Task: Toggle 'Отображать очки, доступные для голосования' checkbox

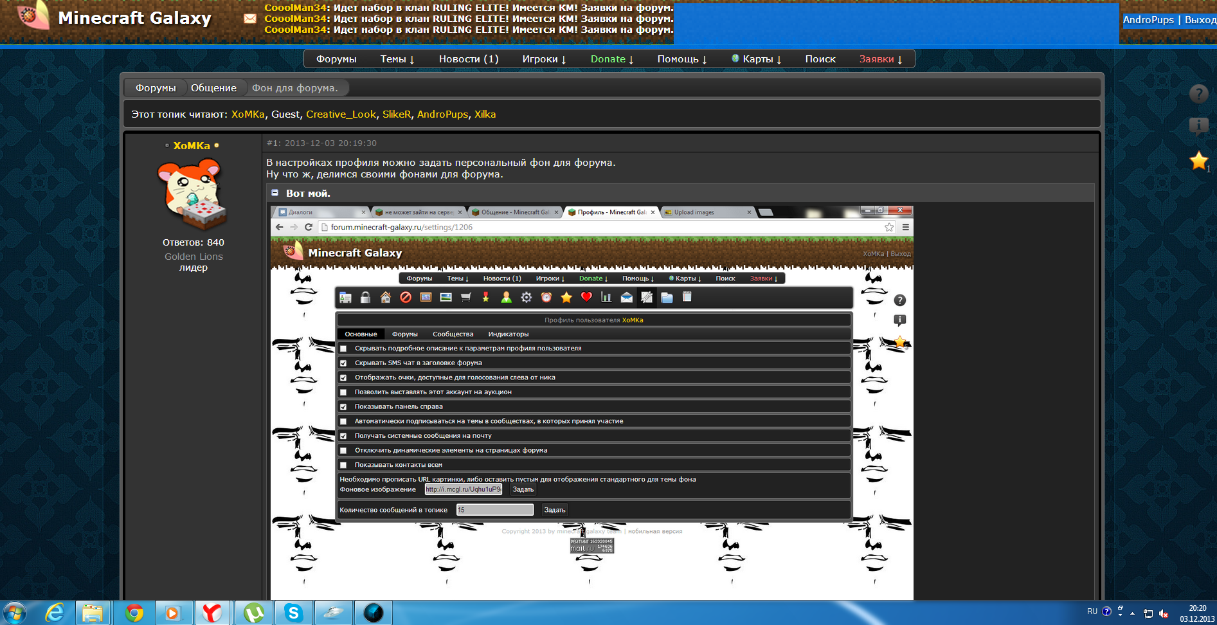Action: point(343,378)
